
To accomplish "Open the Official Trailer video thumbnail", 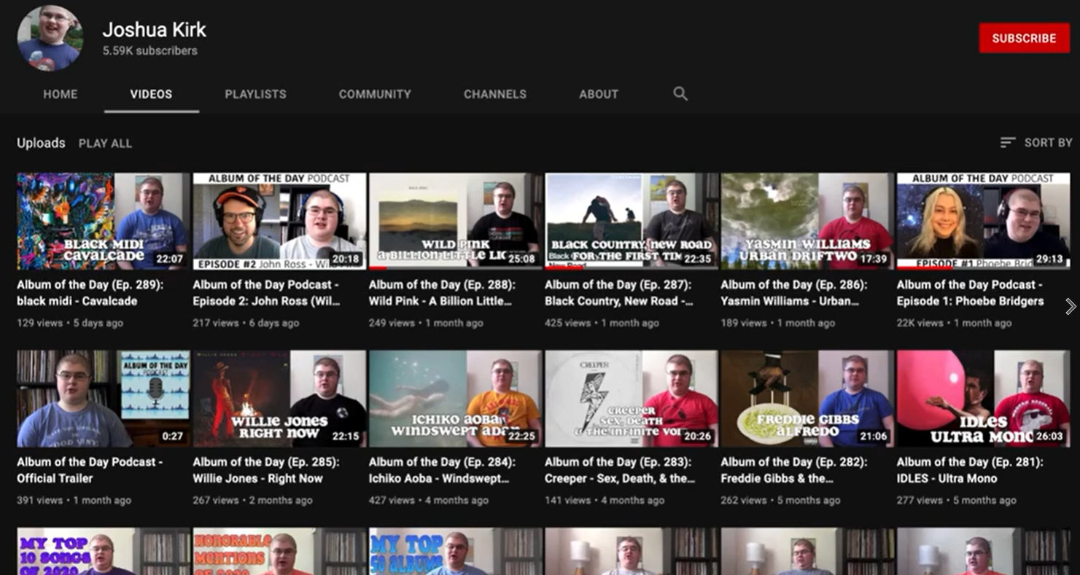I will 103,399.
